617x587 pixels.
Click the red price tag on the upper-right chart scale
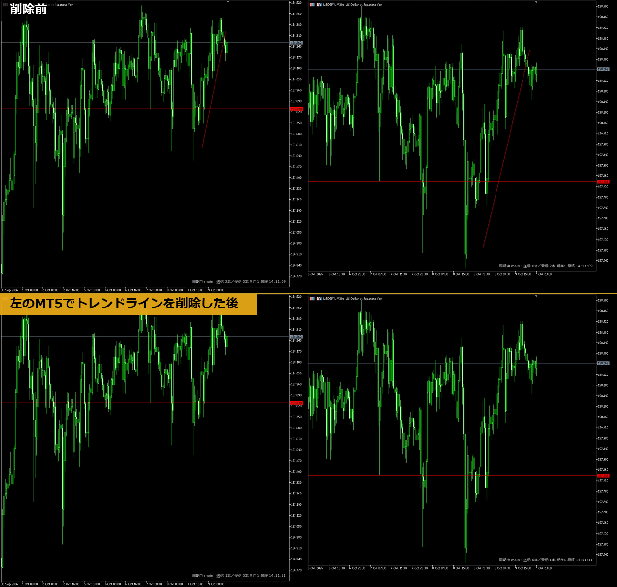[603, 182]
